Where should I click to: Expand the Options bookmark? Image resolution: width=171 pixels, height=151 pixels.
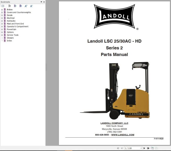(x=2, y=32)
